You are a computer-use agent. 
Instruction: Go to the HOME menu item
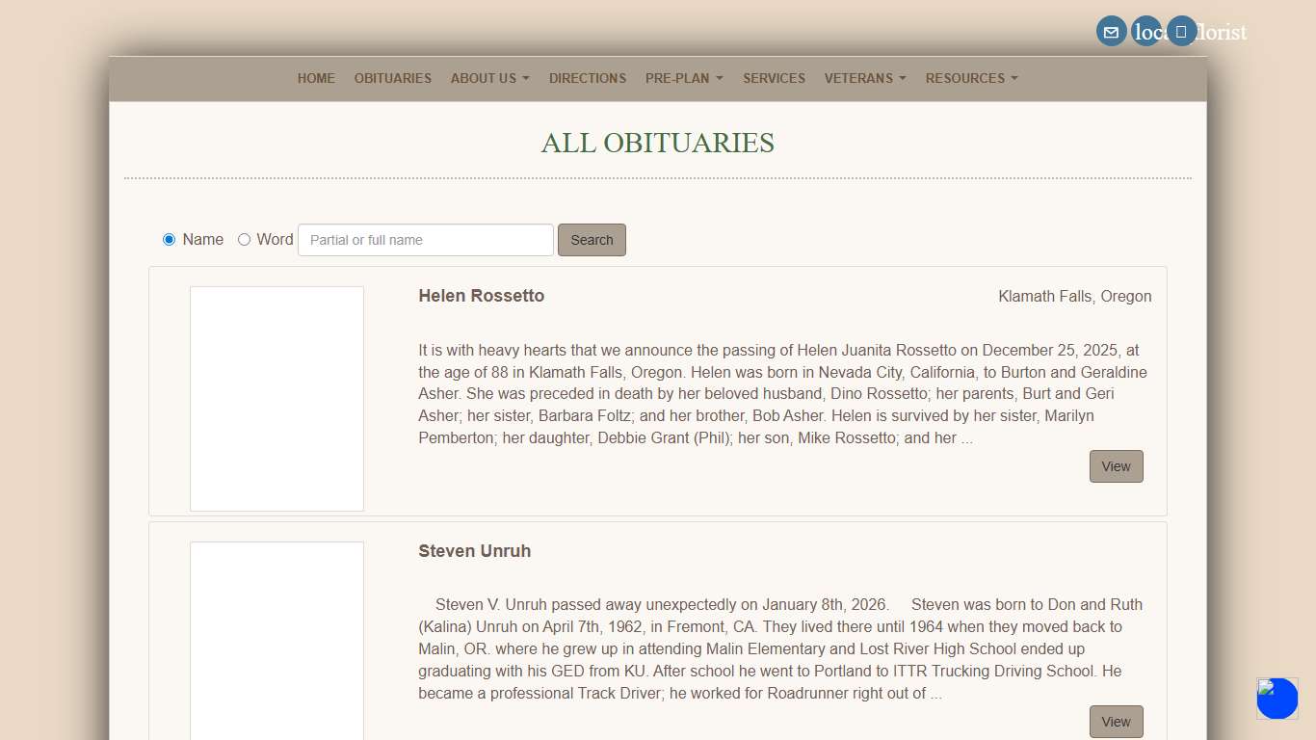(x=316, y=78)
